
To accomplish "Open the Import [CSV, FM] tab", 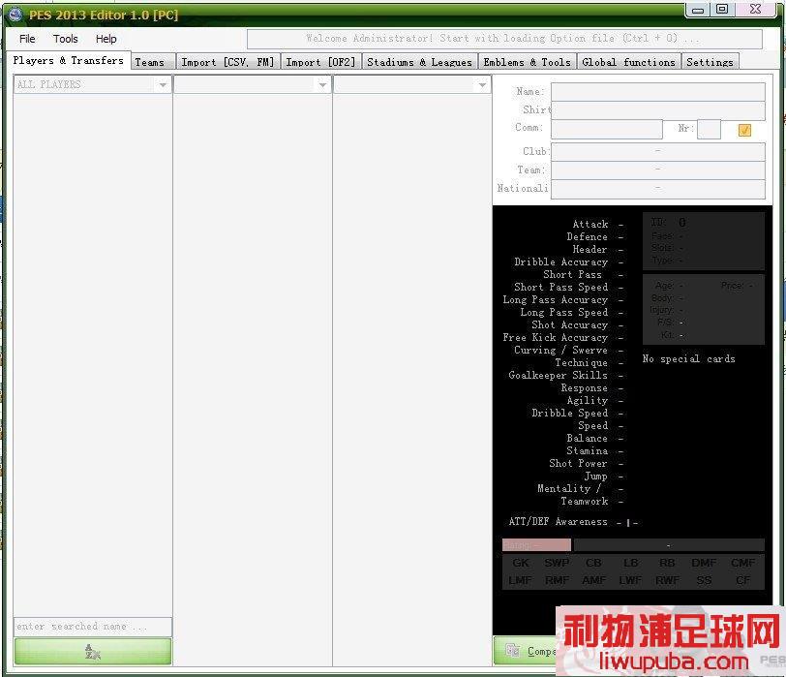I will click(228, 62).
